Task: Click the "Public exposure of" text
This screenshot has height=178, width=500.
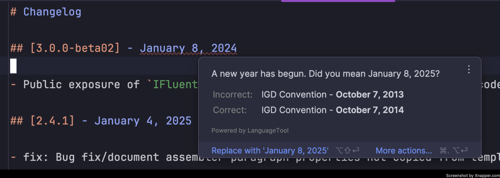Action: 81,85
